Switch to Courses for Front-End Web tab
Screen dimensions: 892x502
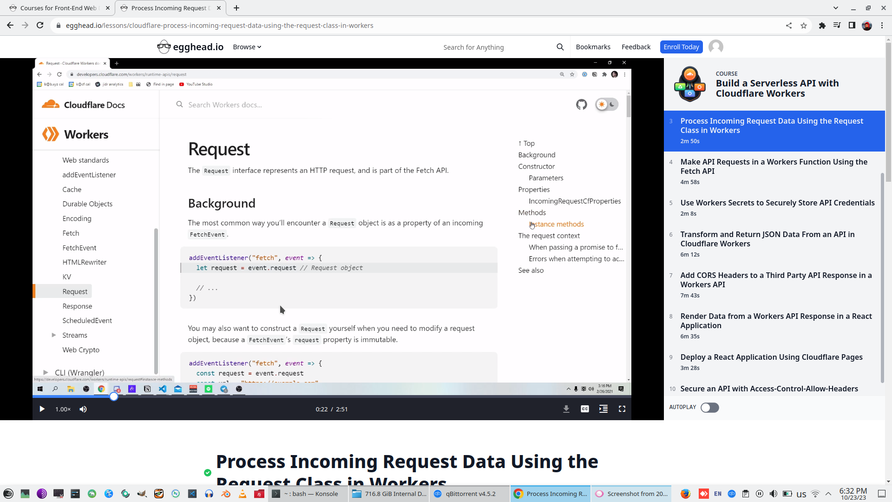point(58,8)
